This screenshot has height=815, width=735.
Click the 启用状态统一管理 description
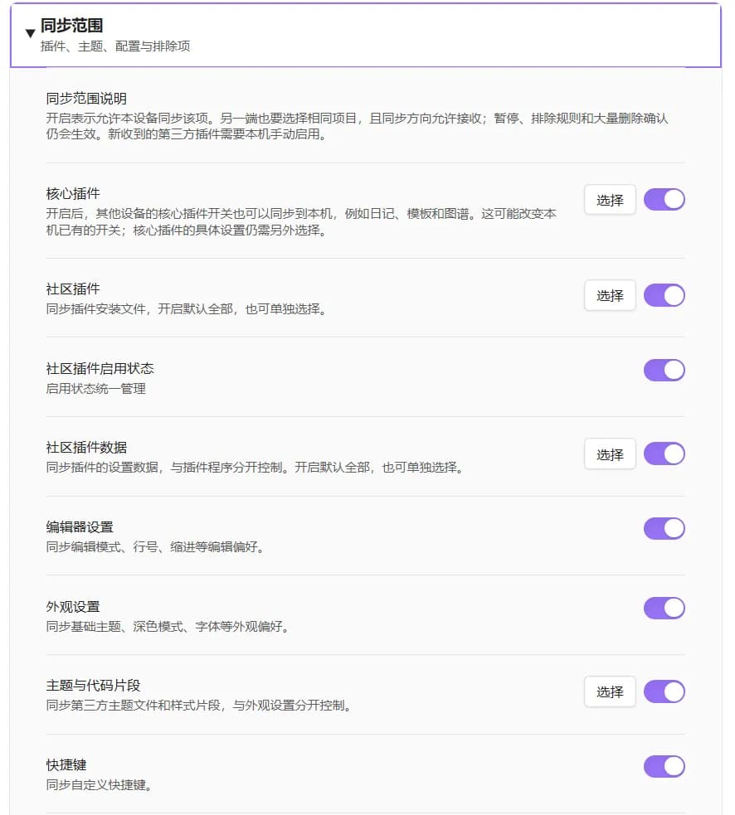(95, 388)
